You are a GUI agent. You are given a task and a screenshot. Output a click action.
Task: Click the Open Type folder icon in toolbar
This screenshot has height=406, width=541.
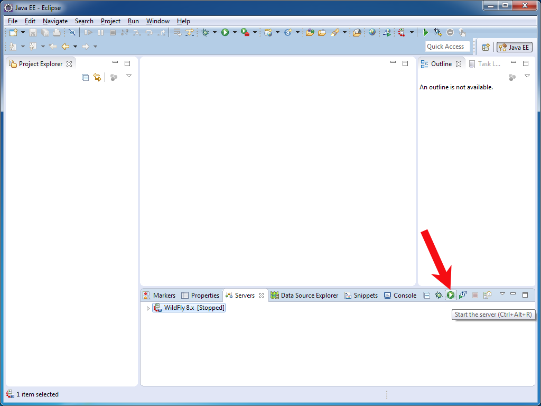tap(310, 32)
